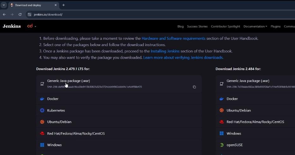Screen dimensions: 295x155
Task: Open the CD Foundation logo dropdown
Action: tap(31, 26)
